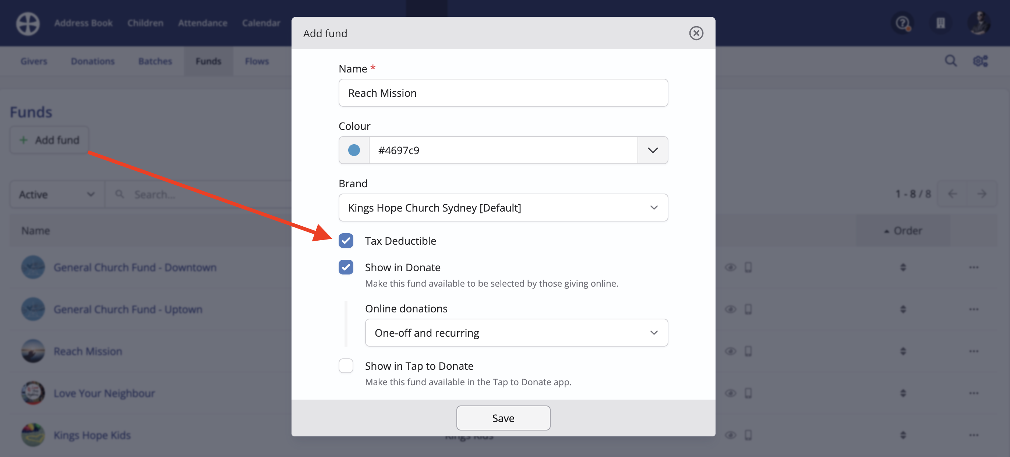
Task: Click reorder handle for General Church Fund - Uptown
Action: 903,309
